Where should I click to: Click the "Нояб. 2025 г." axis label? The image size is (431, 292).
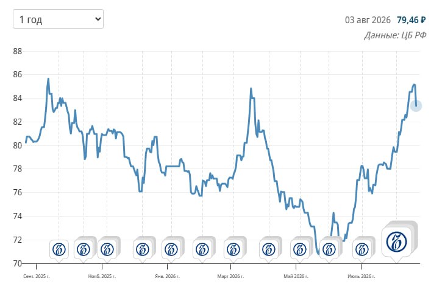(x=102, y=276)
